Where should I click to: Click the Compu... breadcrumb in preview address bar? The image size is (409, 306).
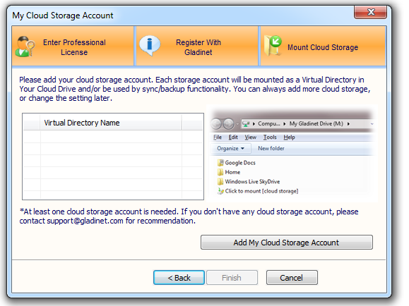pyautogui.click(x=268, y=123)
